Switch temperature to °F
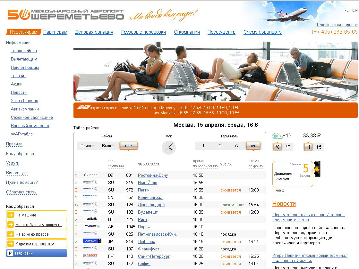This screenshot has height=269, width=359. [x=287, y=147]
